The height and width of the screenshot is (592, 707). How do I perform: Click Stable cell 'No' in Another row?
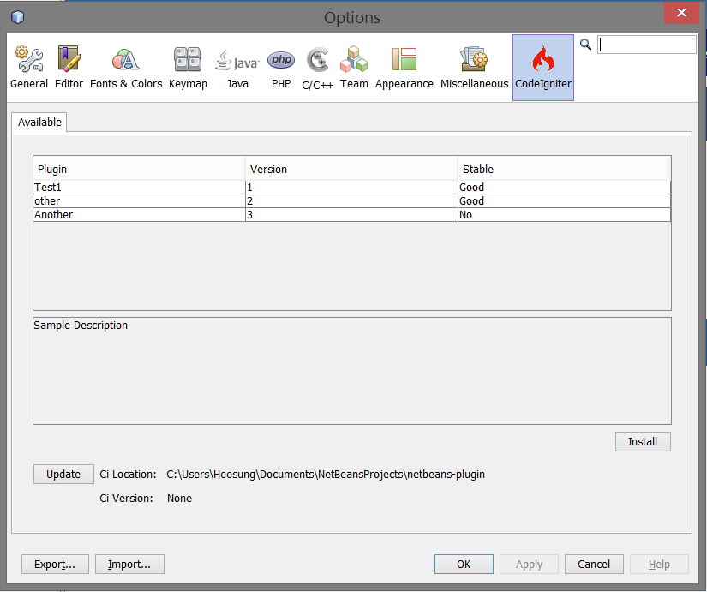tap(565, 215)
